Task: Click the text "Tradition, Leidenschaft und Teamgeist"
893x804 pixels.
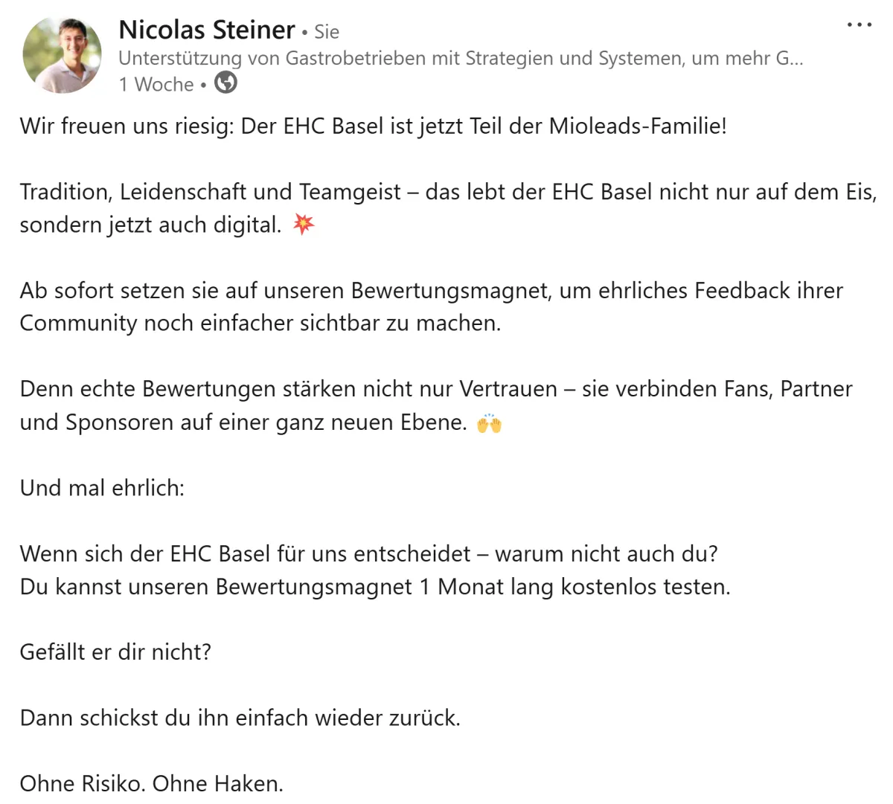Action: 211,192
